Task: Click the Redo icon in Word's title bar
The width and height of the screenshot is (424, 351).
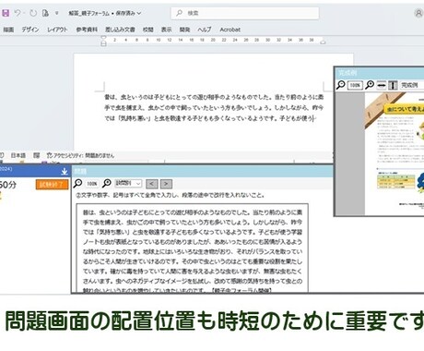Action: (x=33, y=13)
